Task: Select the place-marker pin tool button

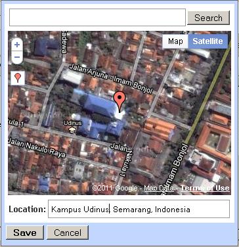Action: pyautogui.click(x=18, y=78)
